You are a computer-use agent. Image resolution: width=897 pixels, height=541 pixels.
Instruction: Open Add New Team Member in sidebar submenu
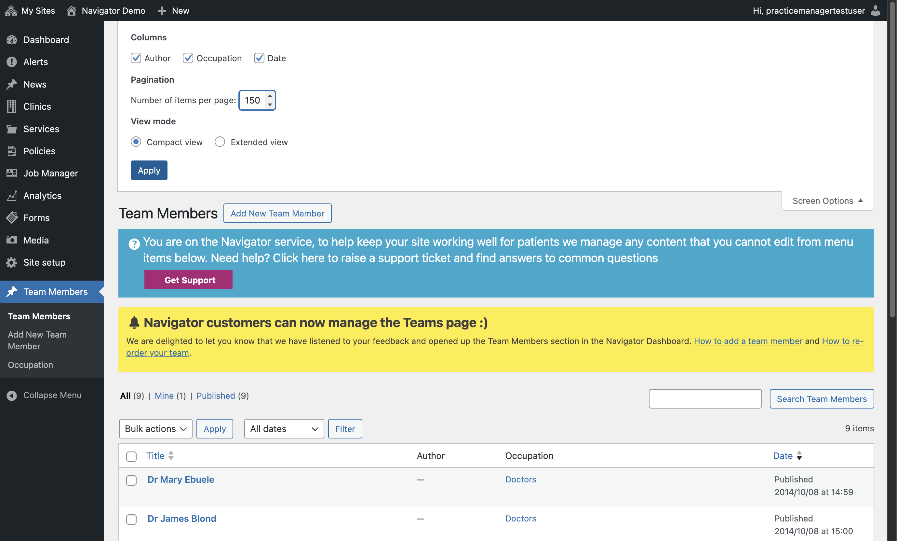point(37,340)
